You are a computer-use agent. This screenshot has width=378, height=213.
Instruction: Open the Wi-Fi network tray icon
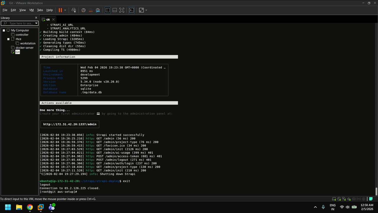342,207
